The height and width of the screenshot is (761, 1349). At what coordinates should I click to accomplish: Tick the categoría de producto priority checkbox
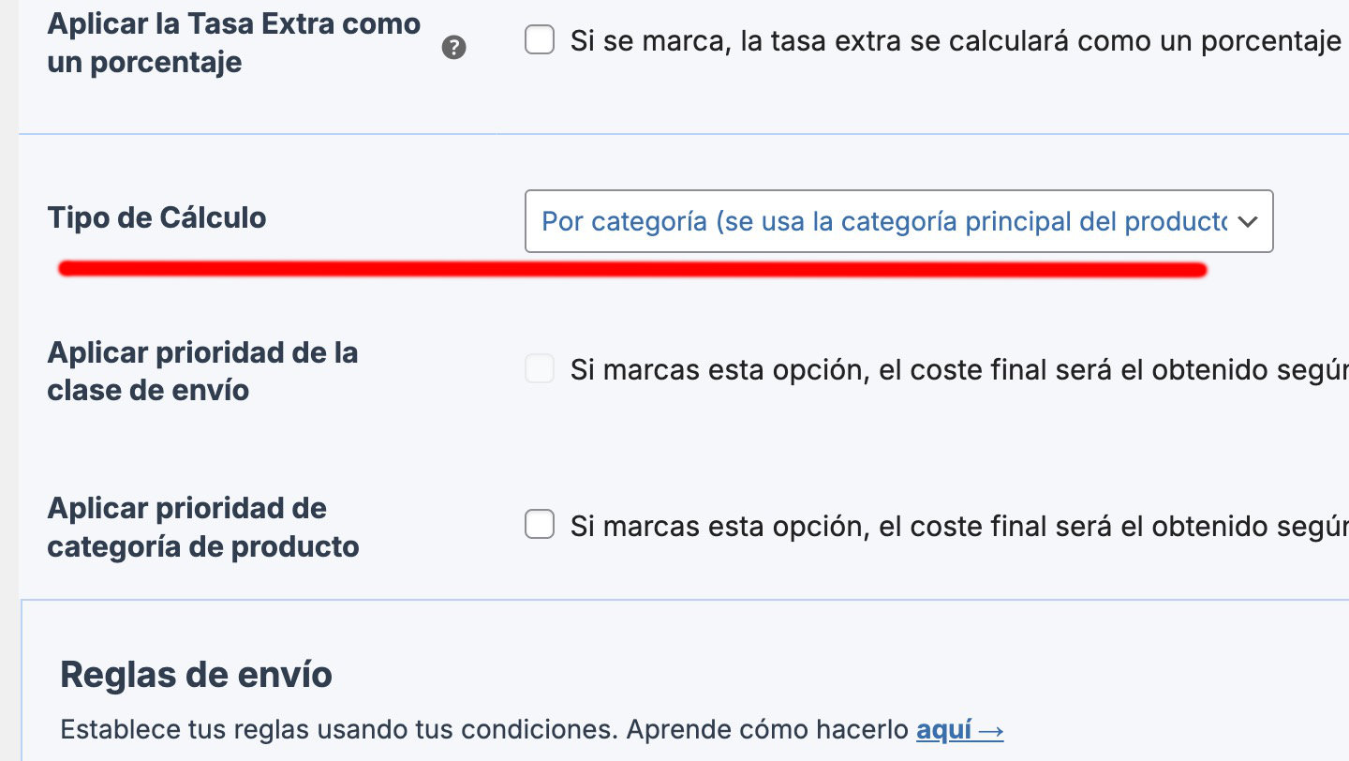540,524
